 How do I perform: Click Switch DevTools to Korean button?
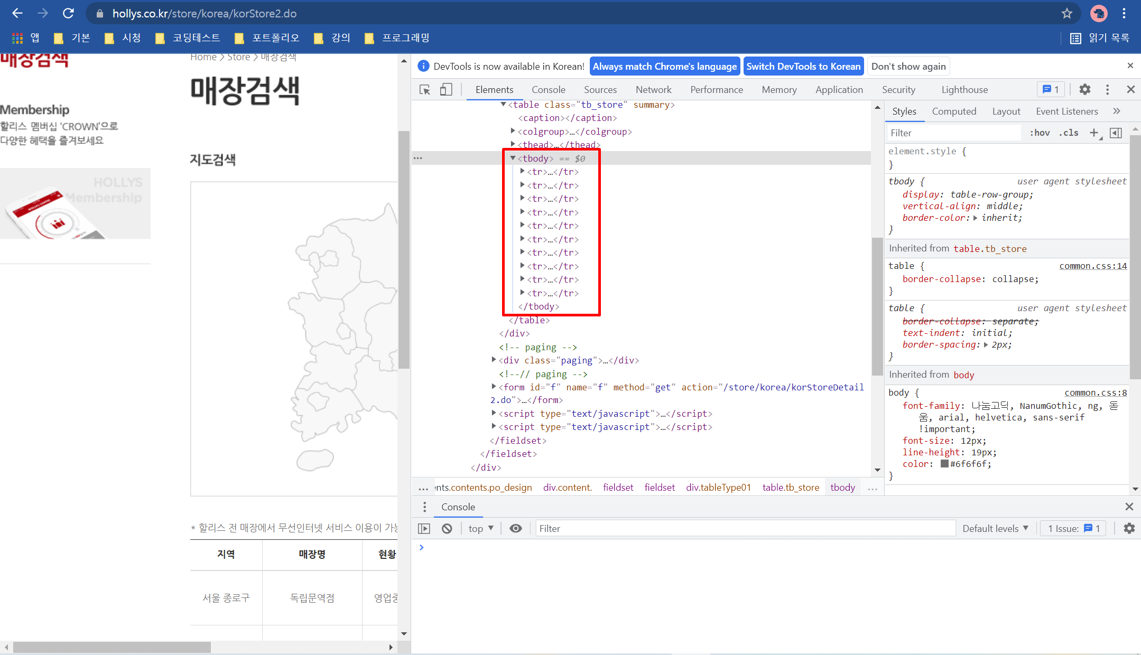(x=803, y=67)
